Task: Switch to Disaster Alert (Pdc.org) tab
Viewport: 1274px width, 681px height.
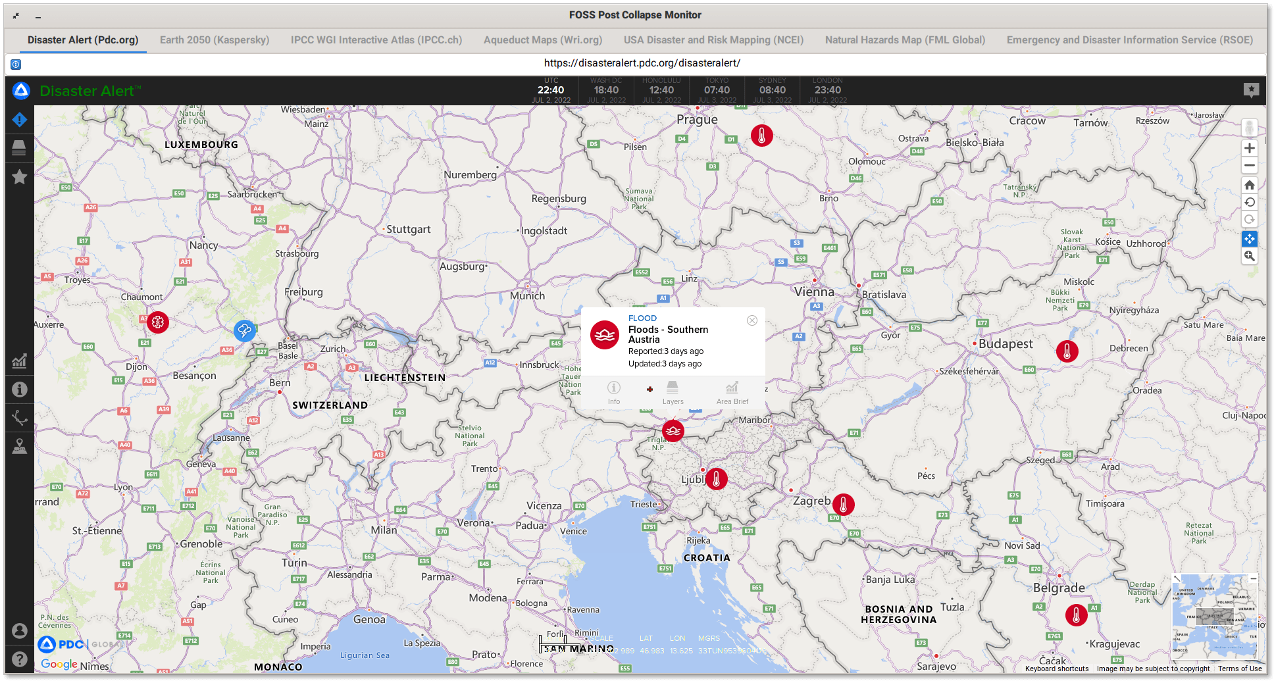Action: pyautogui.click(x=83, y=40)
